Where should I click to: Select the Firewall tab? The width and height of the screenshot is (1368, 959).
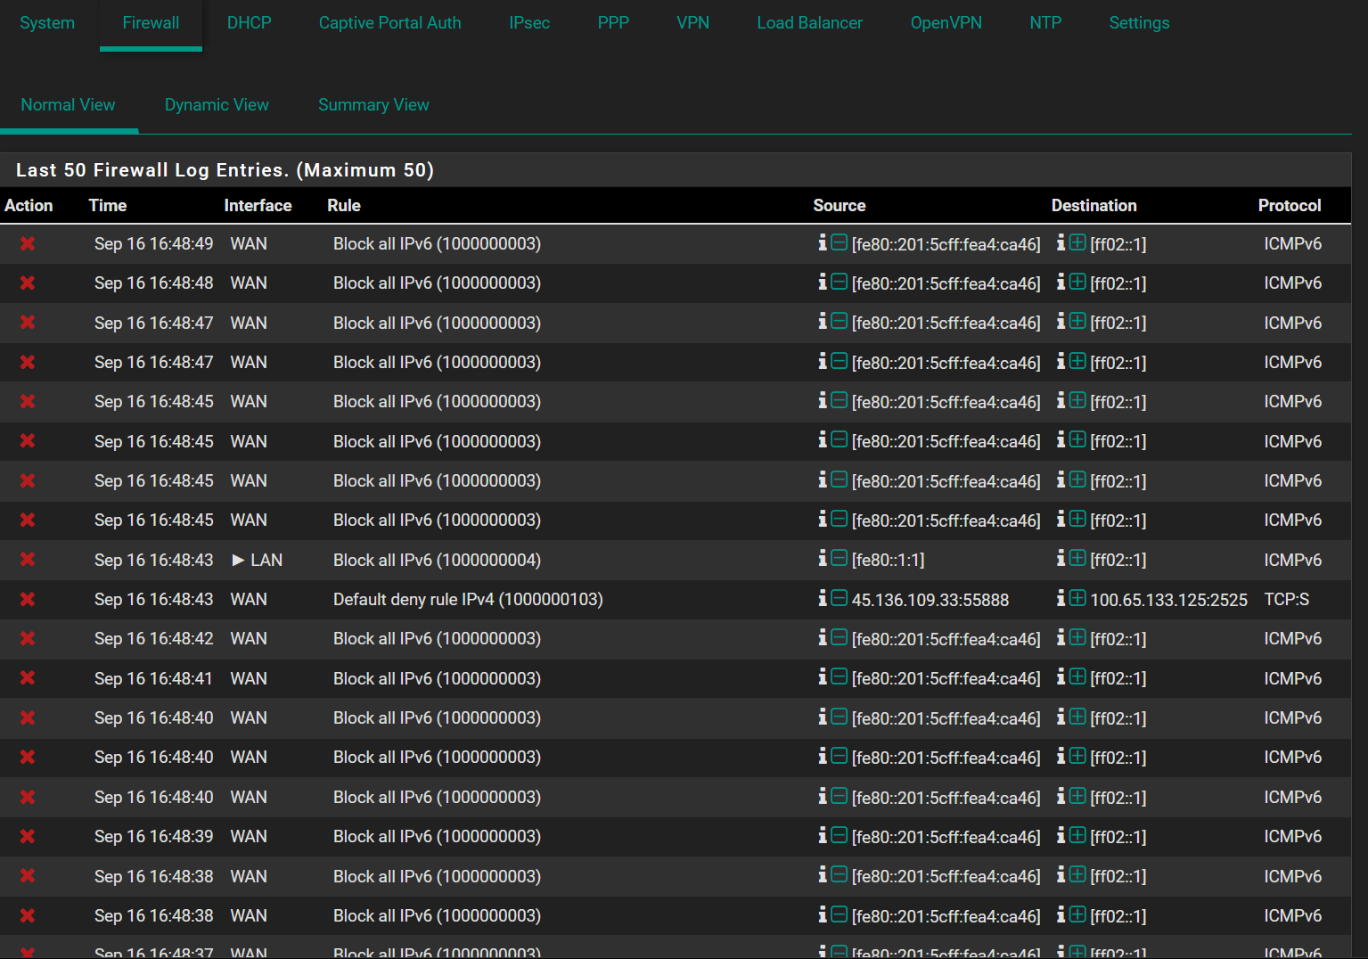[x=151, y=23]
